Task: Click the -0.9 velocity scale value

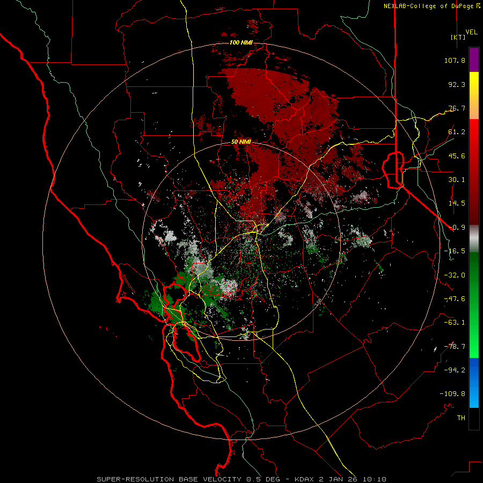Action: 457,228
